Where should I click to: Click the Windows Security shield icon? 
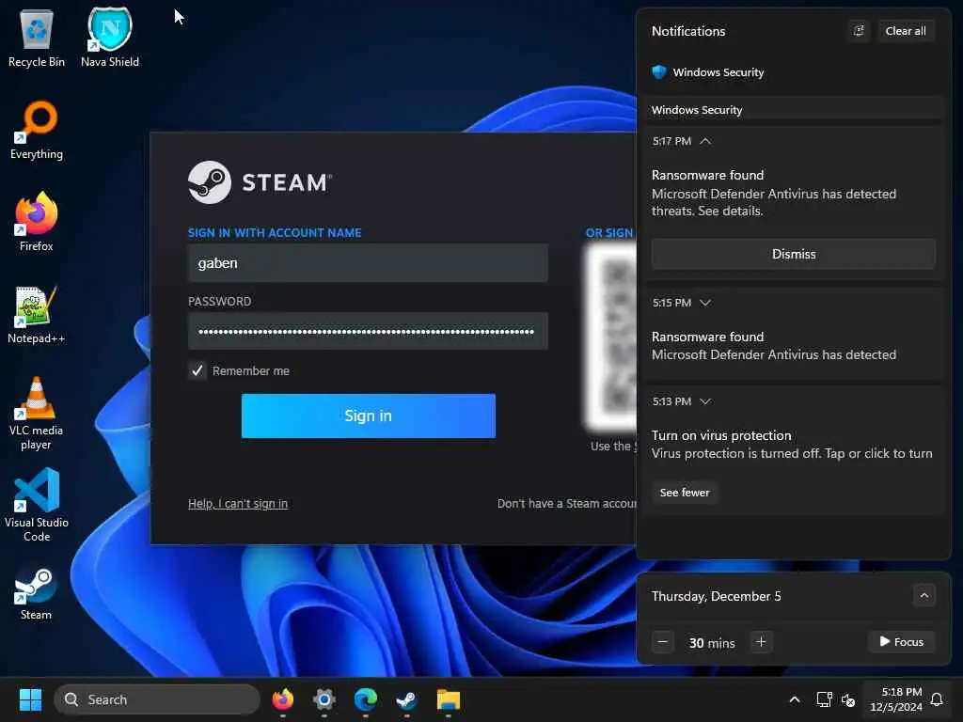[659, 71]
